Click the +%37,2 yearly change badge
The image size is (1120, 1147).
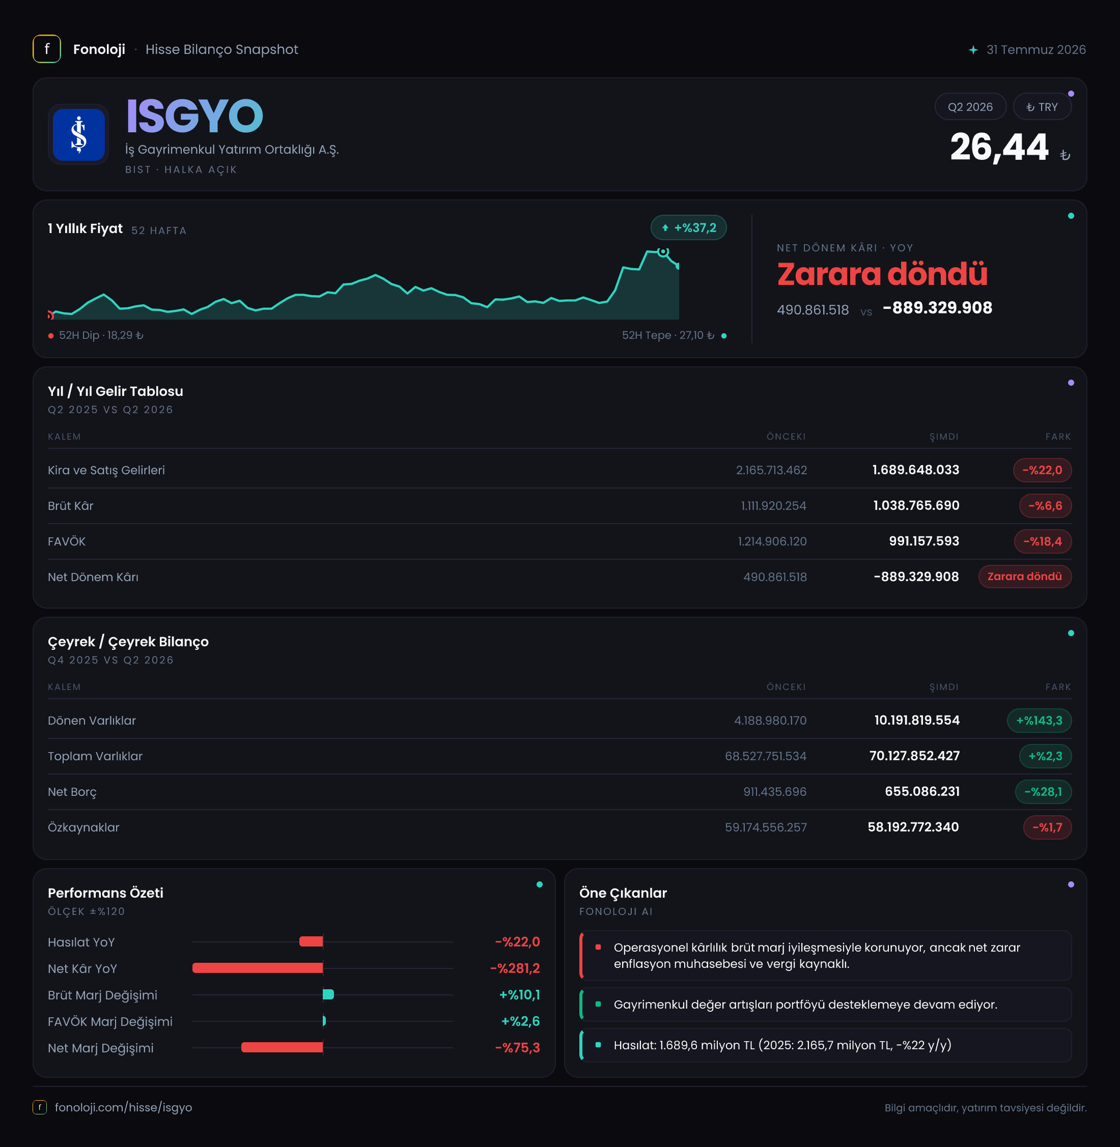click(x=688, y=227)
